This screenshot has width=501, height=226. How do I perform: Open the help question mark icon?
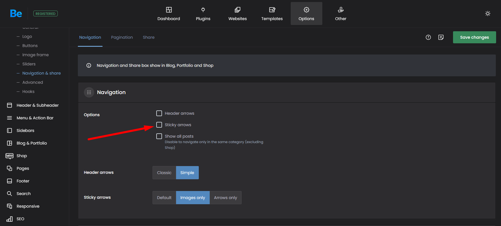(428, 37)
